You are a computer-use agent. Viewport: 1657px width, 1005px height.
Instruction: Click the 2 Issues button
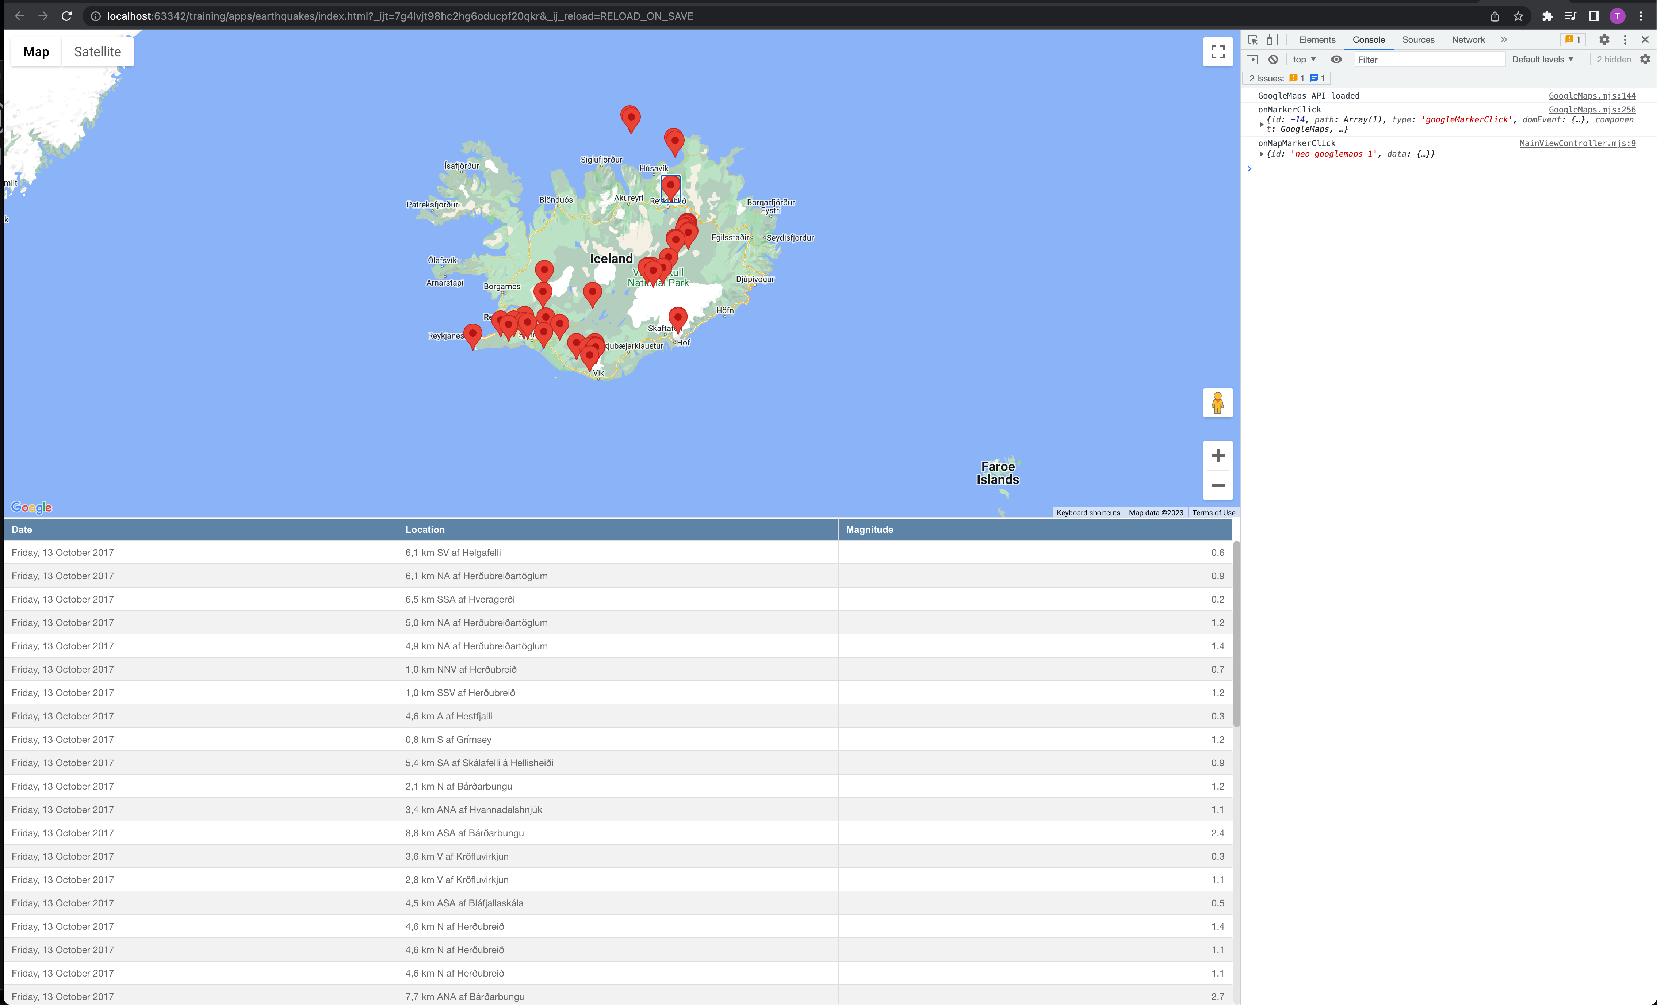[1286, 78]
